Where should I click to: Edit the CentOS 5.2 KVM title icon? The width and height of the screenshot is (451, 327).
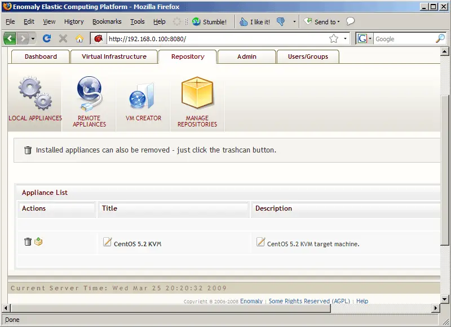click(x=108, y=242)
